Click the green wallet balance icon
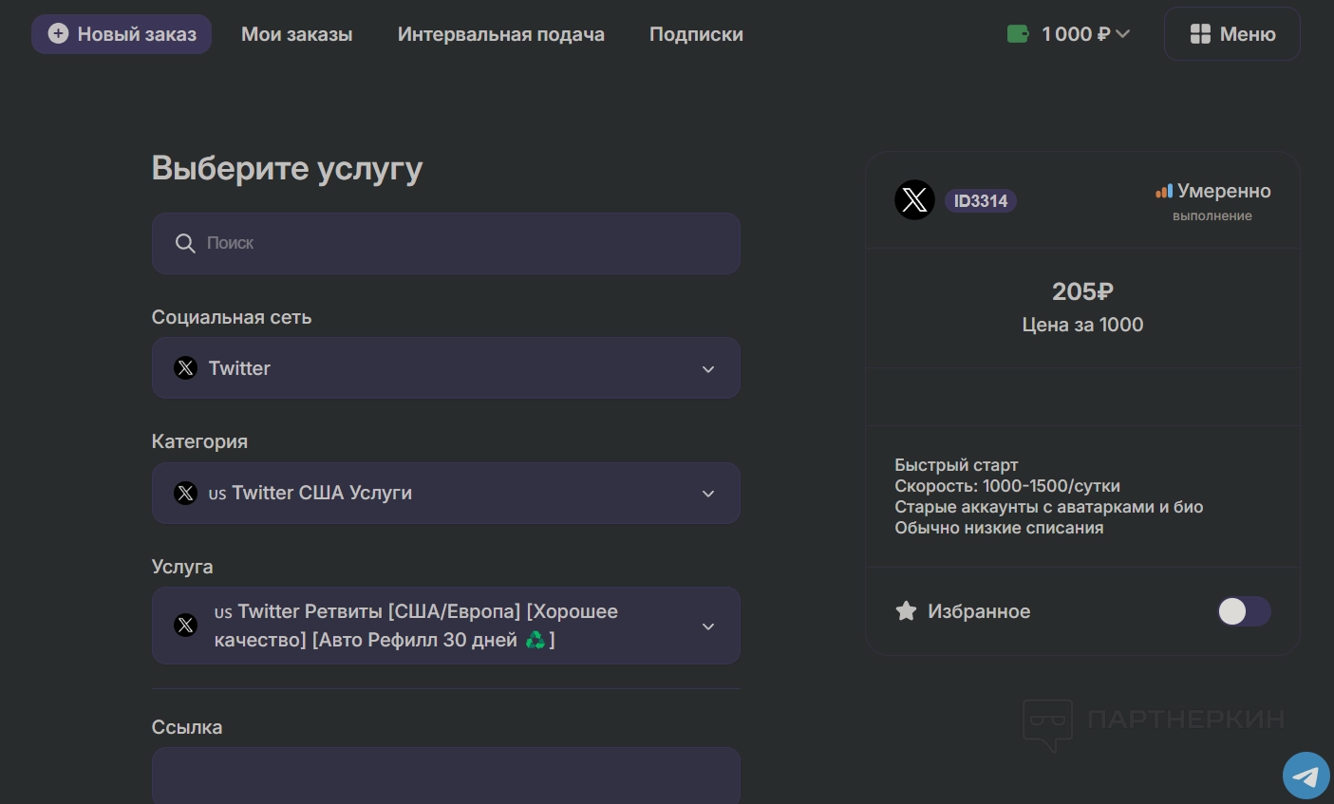The image size is (1334, 804). pos(1018,34)
